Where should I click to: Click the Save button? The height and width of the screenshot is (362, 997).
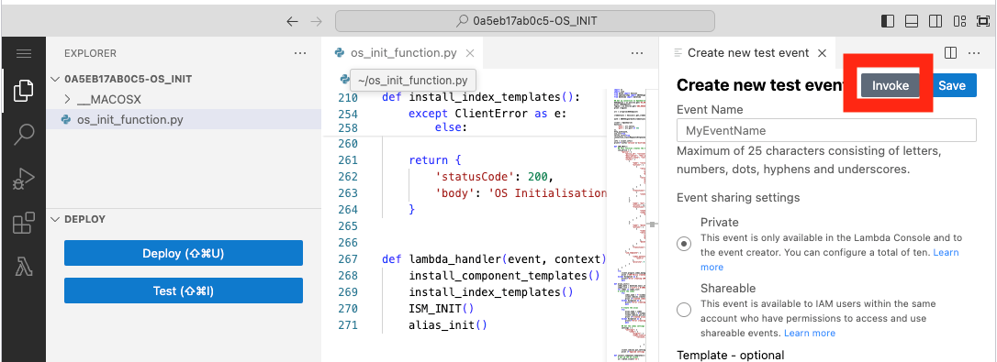coord(952,86)
